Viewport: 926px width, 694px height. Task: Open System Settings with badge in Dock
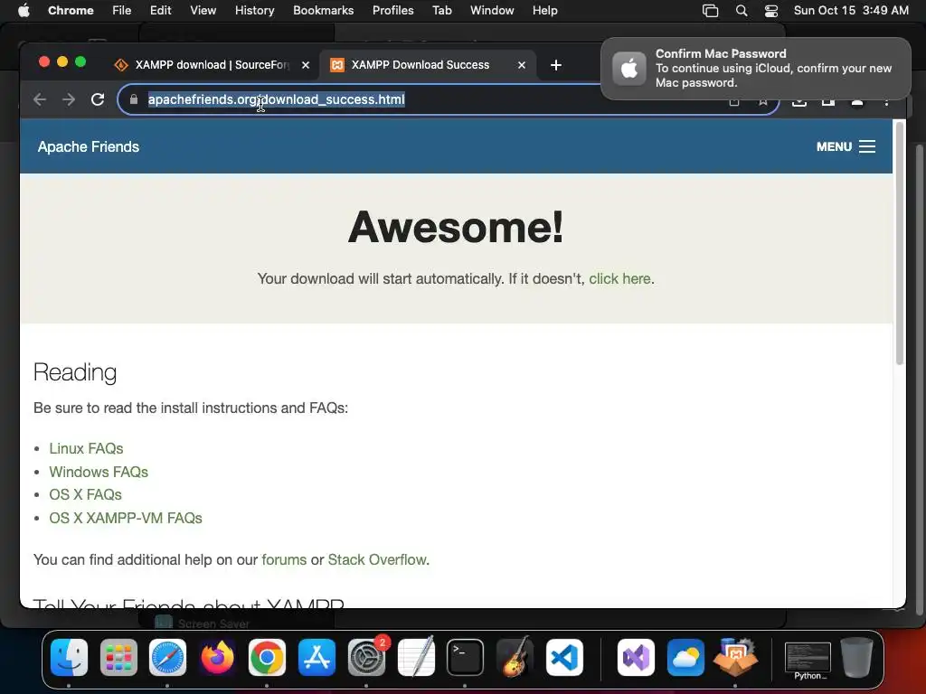[x=367, y=658]
